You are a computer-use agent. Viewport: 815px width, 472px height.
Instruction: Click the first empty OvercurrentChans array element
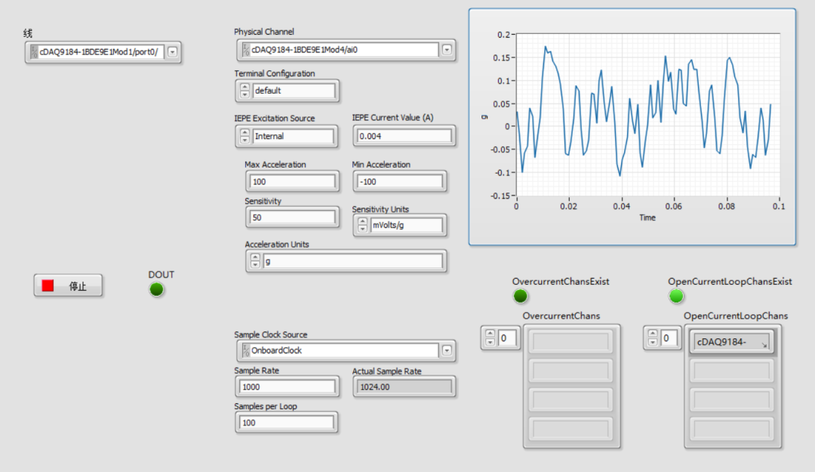[570, 342]
